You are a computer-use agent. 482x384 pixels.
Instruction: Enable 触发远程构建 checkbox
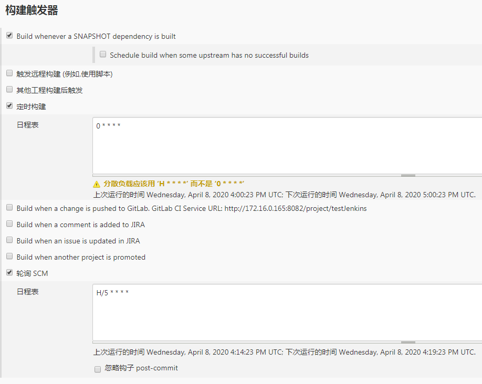[9, 73]
